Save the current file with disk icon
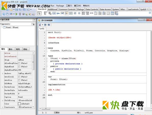The width and height of the screenshot is (152, 115). (17, 9)
